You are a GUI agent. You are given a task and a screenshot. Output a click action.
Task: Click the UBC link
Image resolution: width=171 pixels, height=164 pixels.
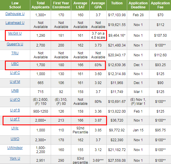click(15, 64)
